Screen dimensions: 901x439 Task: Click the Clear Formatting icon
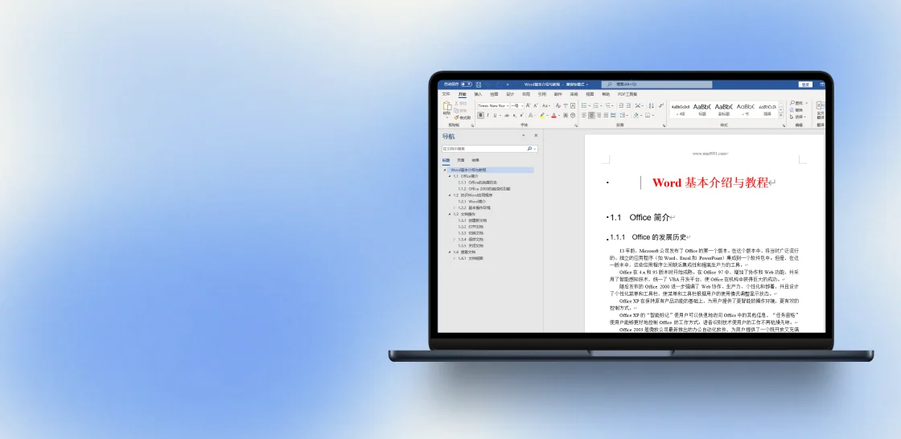[558, 105]
